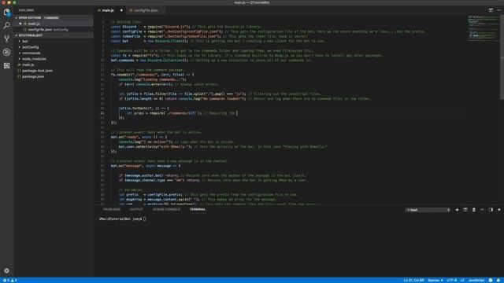Change file encoding UTF-8

451,280
